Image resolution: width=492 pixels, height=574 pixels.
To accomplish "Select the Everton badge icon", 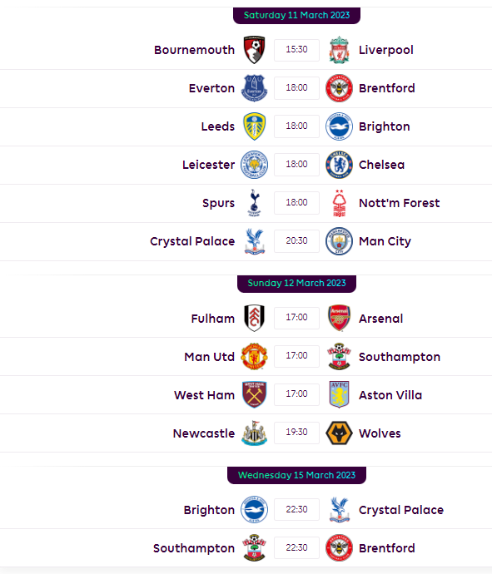I will point(254,88).
